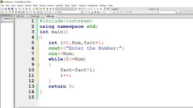Cut the selected text
Screen dimensions: 193x108
click(23, 9)
